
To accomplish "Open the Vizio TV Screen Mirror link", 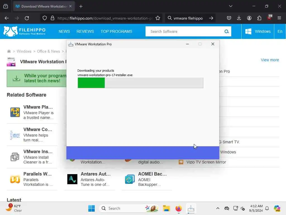I will click(x=206, y=162).
